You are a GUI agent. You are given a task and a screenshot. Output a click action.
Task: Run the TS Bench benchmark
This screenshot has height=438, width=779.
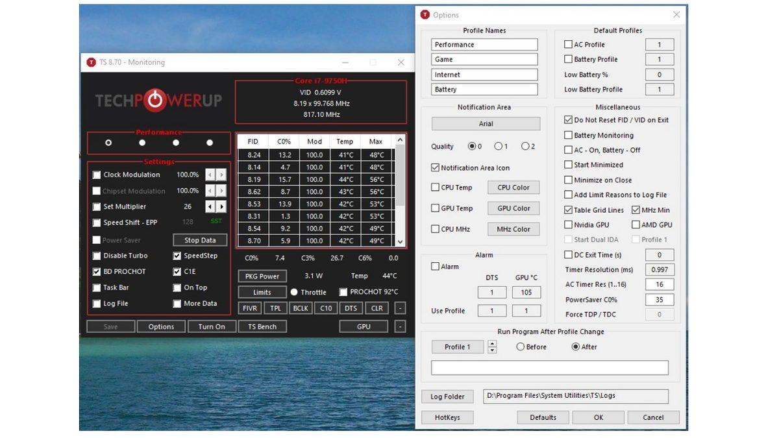point(262,326)
